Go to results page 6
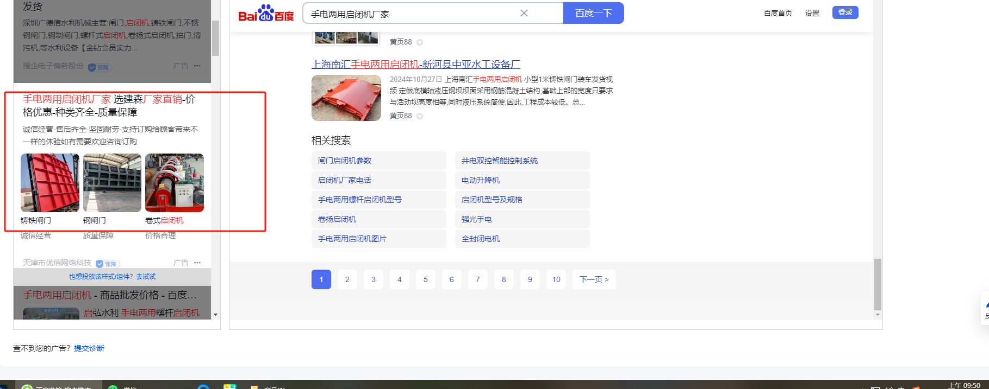Screen dimensions: 989x389 click(x=452, y=279)
